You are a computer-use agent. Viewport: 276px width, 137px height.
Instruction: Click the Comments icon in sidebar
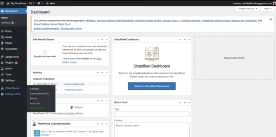tap(2, 49)
